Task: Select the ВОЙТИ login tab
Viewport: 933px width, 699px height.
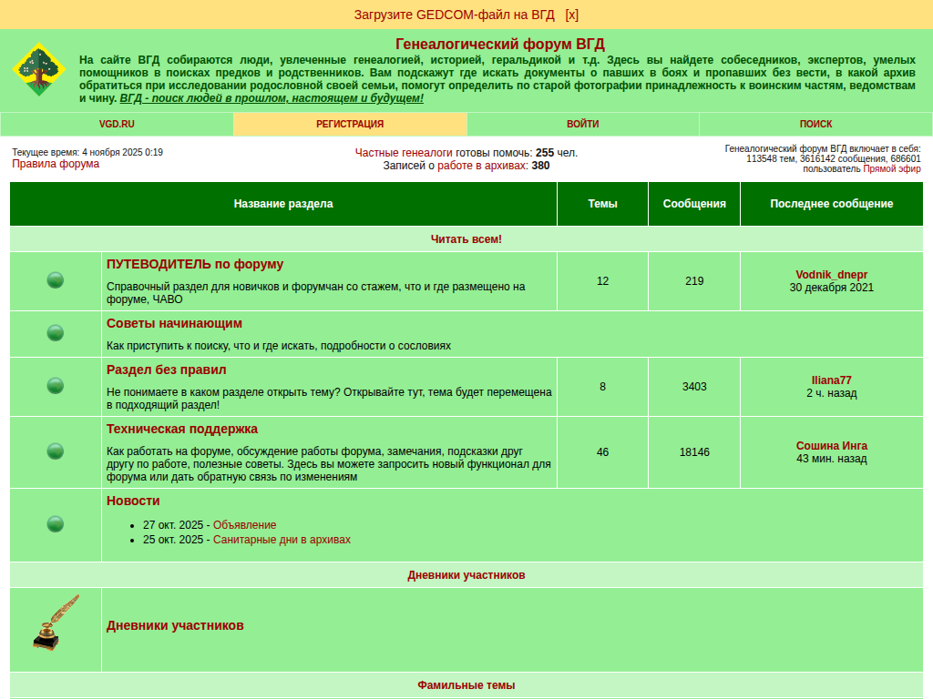Action: [582, 124]
